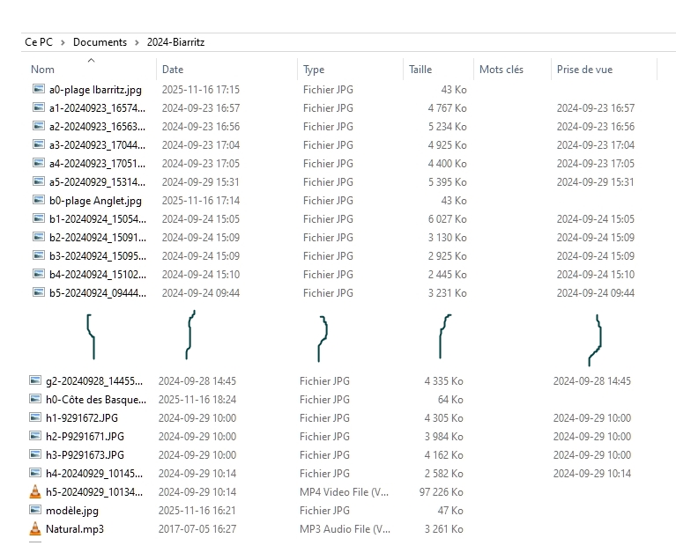Click the VLC cone icon for h5-20240929 video
The height and width of the screenshot is (553, 676).
click(x=35, y=492)
